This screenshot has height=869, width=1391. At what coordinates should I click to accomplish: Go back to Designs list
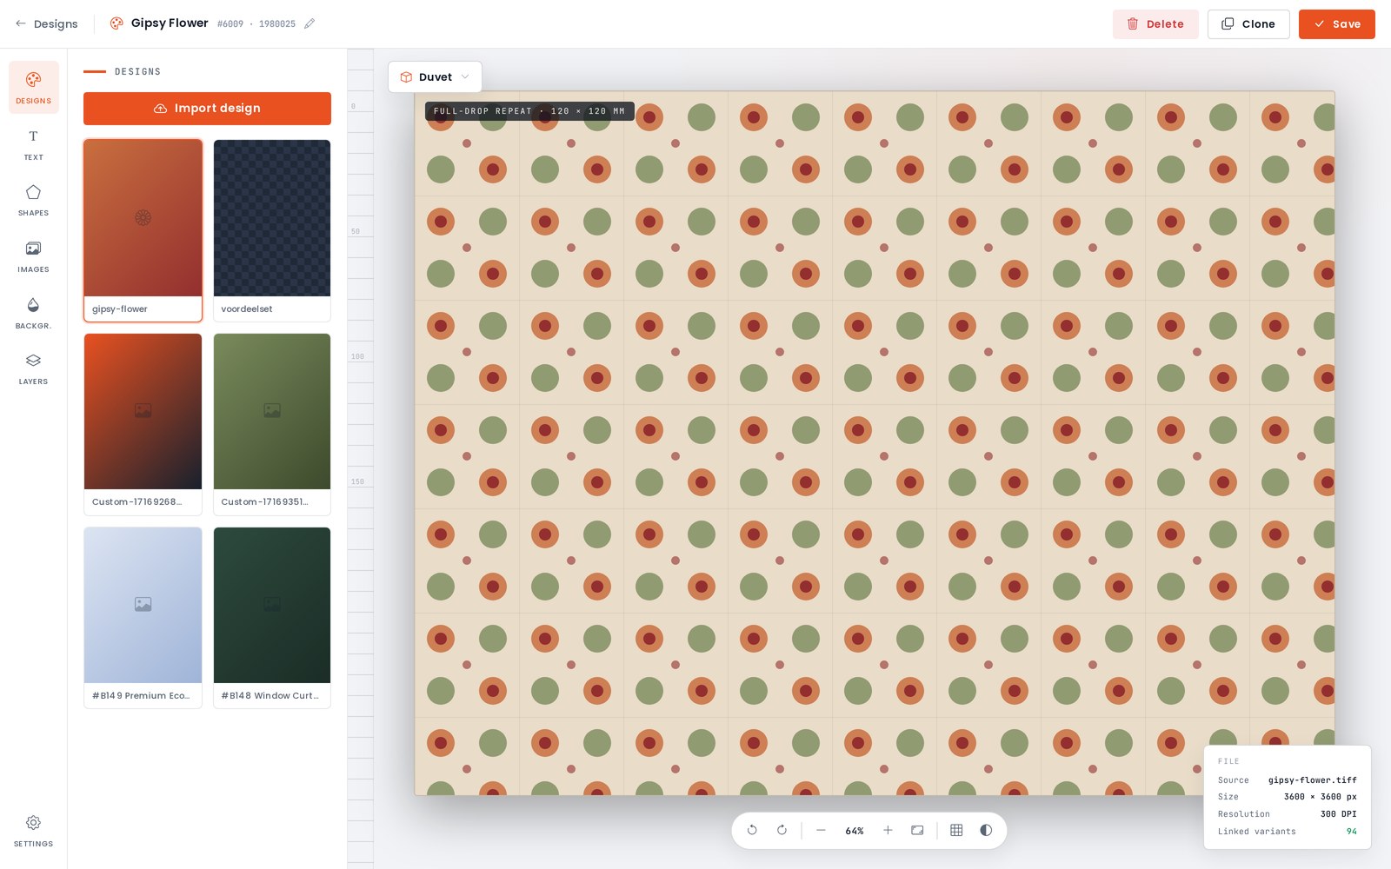coord(47,24)
